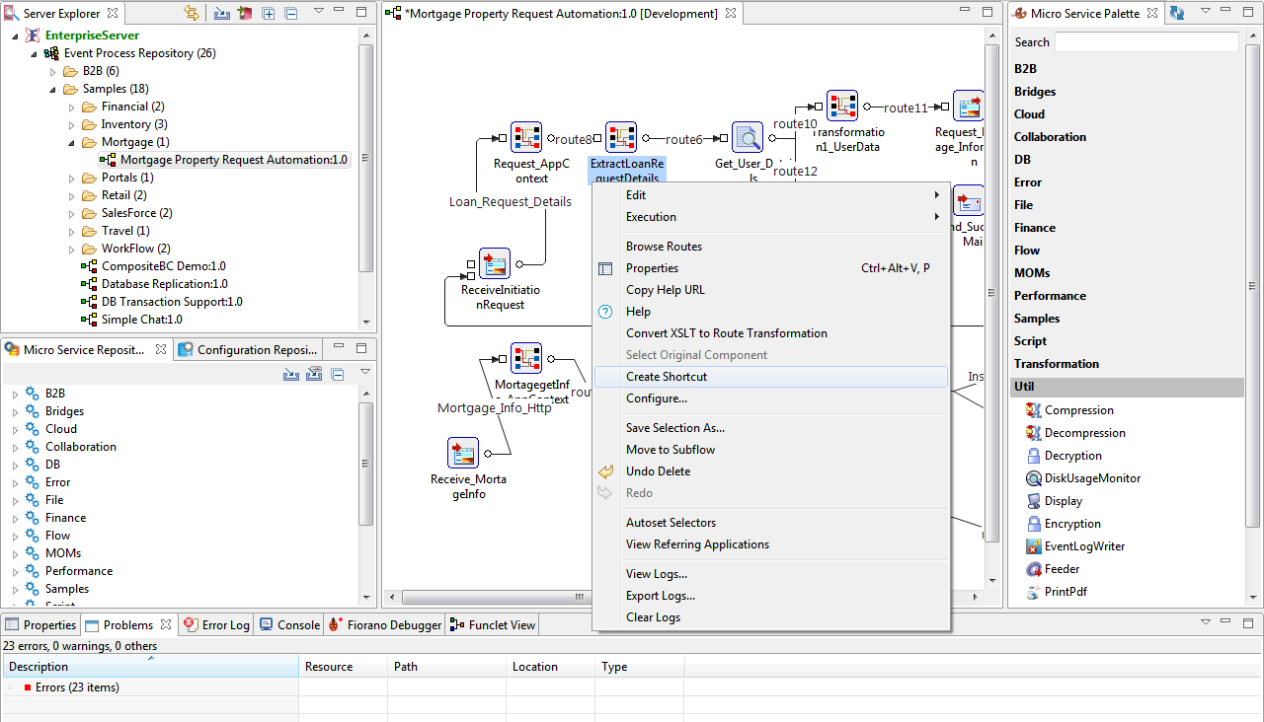This screenshot has width=1264, height=722.
Task: Open the Server Explorer view menu arrow
Action: (319, 11)
